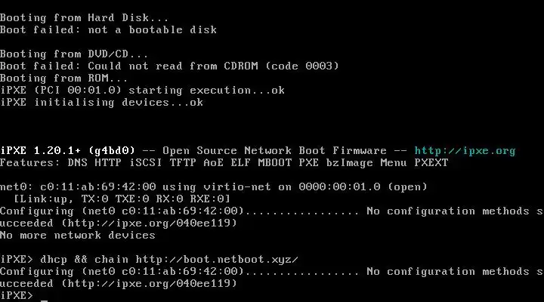The image size is (544, 302).
Task: Click the last http://ipxe.org/040ee119 error link
Action: (x=149, y=284)
